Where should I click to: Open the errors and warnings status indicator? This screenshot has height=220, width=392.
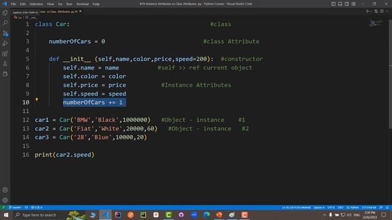37,208
